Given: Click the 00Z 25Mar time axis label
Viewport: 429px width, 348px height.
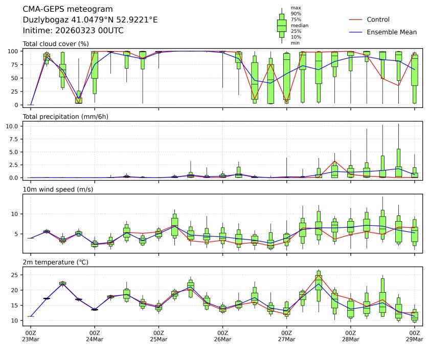Looking at the screenshot, I should tap(159, 336).
